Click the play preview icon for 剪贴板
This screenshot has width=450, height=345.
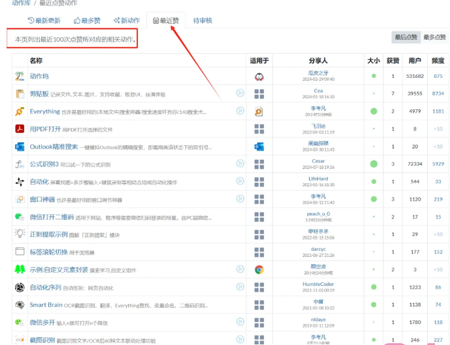coord(240,93)
